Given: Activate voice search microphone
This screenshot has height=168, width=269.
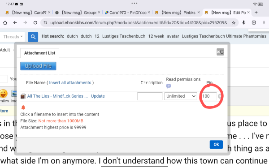Looking at the screenshot, I should coord(243,22).
